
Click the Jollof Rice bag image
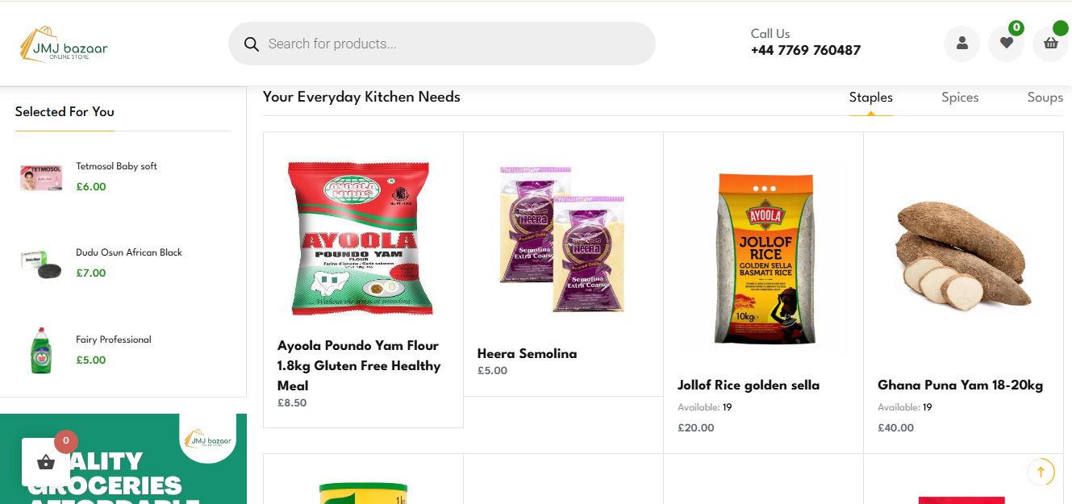point(763,258)
